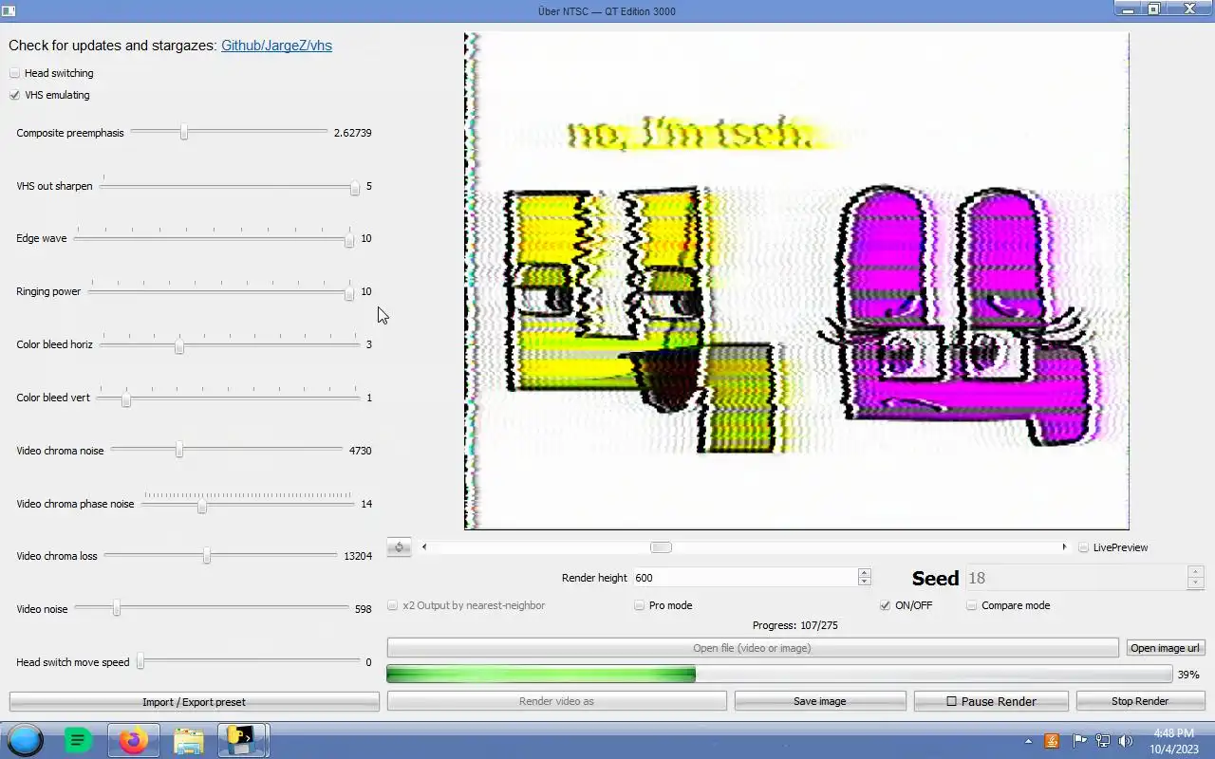The width and height of the screenshot is (1215, 759).
Task: Increase Render height with up arrow
Action: tap(864, 572)
